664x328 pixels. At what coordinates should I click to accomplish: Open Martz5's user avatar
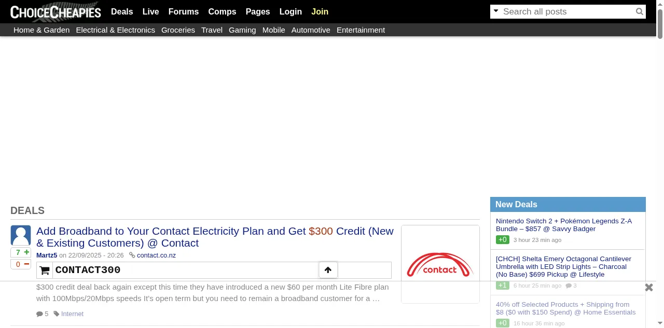coord(21,235)
